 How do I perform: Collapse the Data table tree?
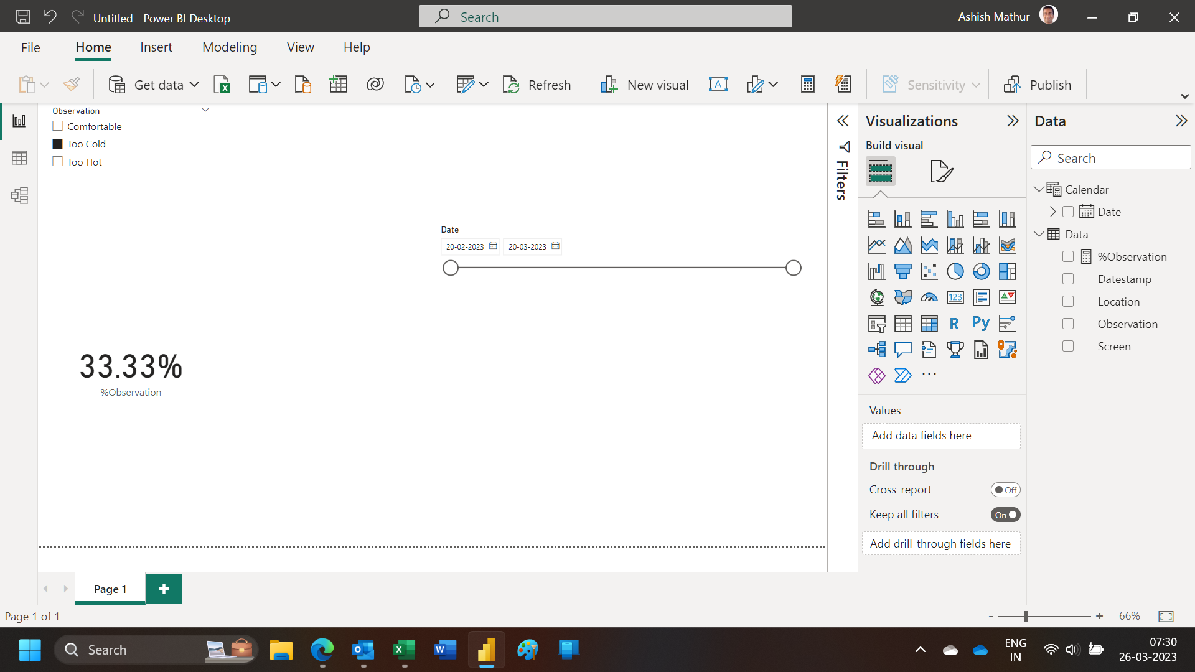click(x=1038, y=234)
